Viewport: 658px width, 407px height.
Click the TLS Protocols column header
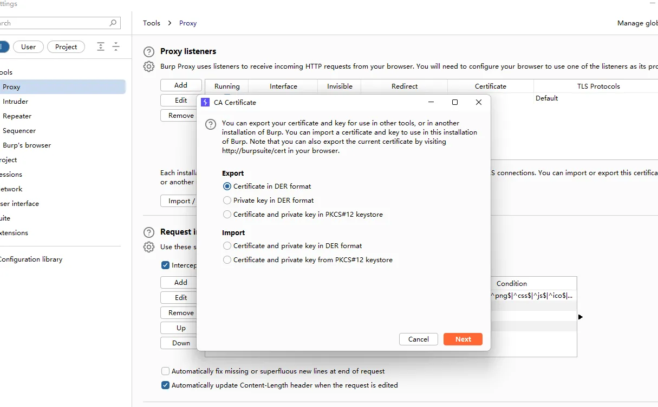coord(596,86)
